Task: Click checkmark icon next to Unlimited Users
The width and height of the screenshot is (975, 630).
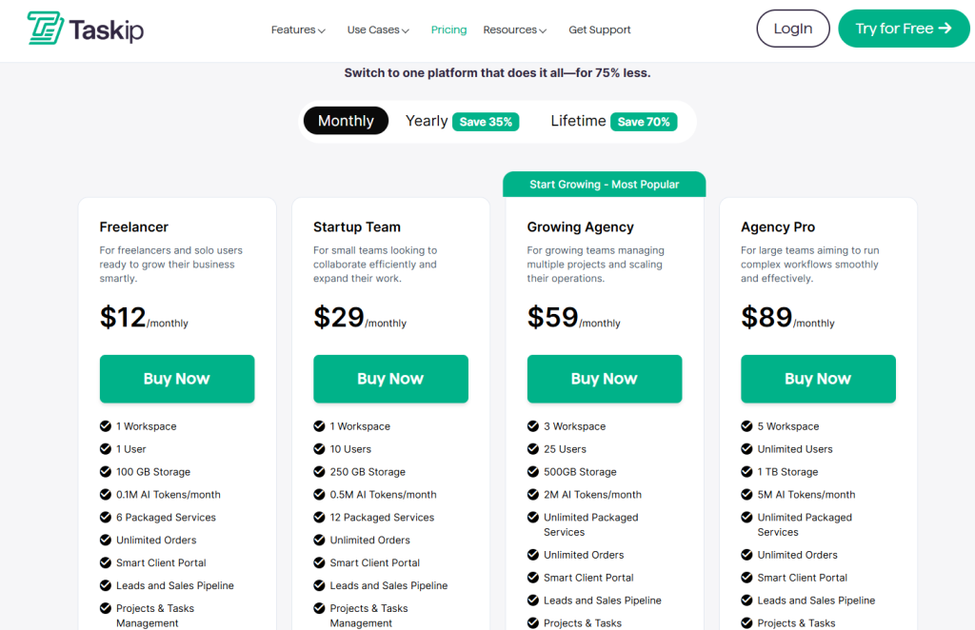Action: tap(747, 449)
